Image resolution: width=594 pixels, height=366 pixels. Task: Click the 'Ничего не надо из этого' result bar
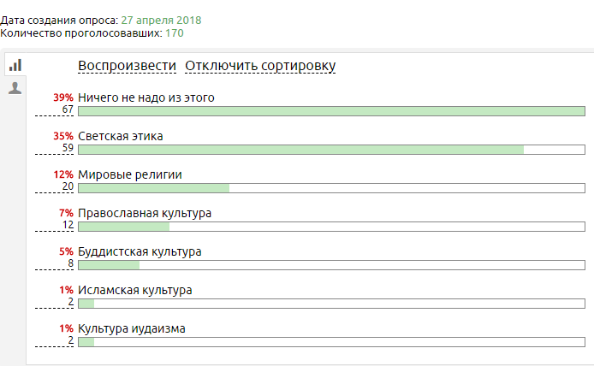[x=331, y=111]
